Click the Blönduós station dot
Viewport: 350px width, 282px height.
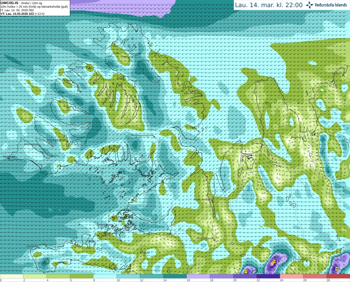coord(262,145)
